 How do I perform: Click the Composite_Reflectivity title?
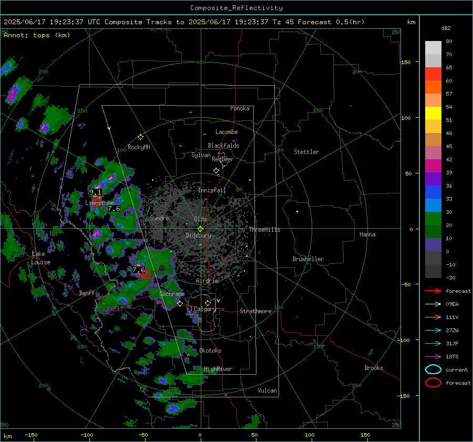236,8
